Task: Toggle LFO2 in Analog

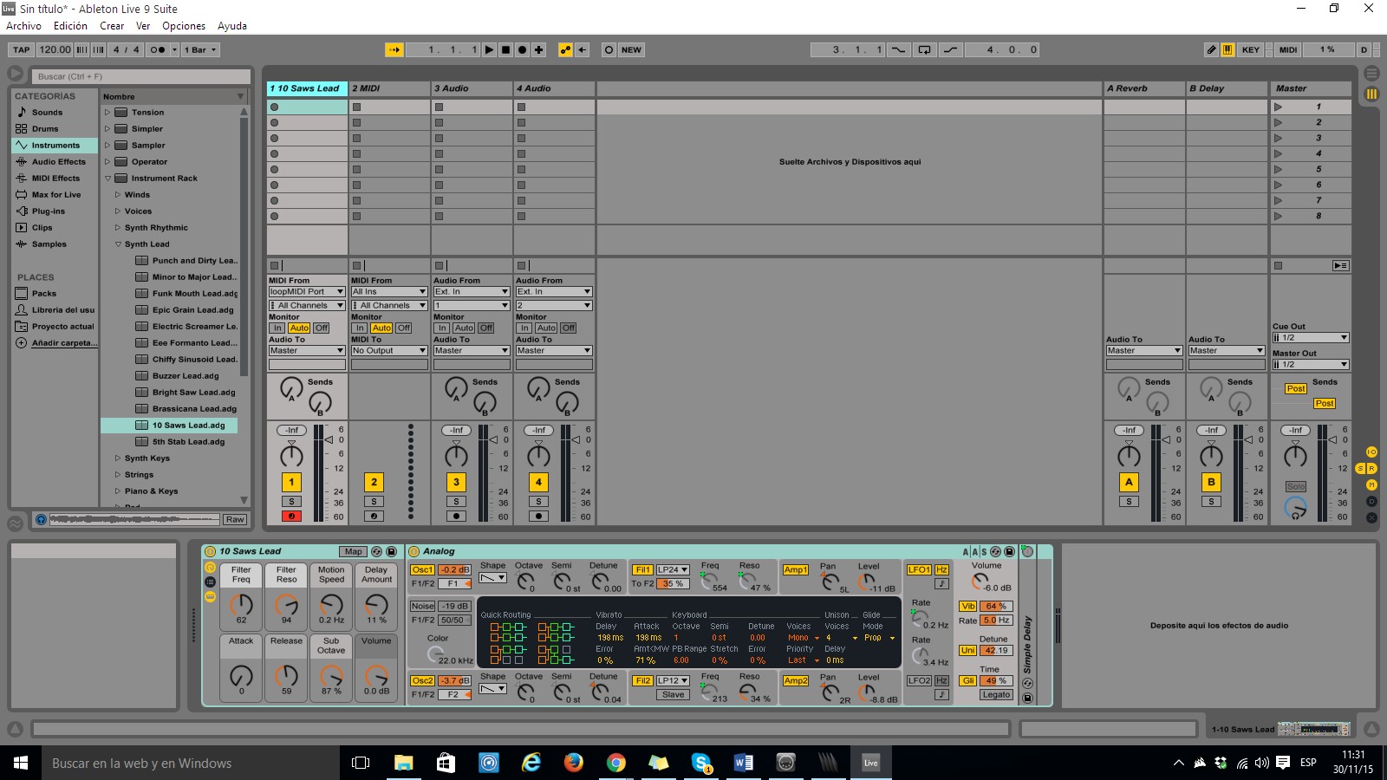Action: tap(919, 681)
